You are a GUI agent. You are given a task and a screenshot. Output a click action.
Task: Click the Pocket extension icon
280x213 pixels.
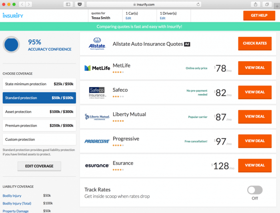coord(80,4)
